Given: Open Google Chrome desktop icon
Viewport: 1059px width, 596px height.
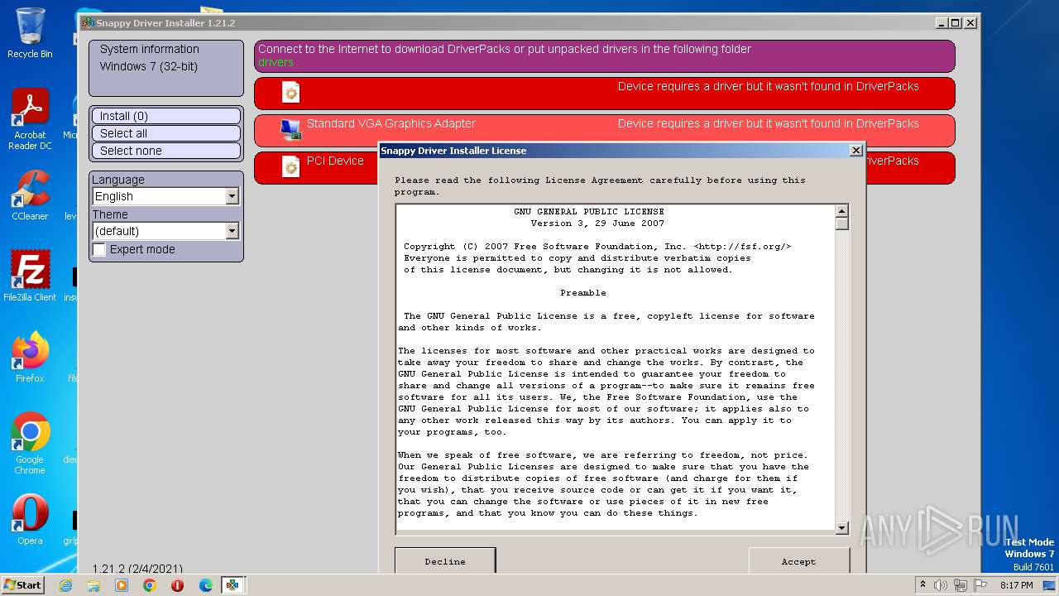Looking at the screenshot, I should [30, 443].
